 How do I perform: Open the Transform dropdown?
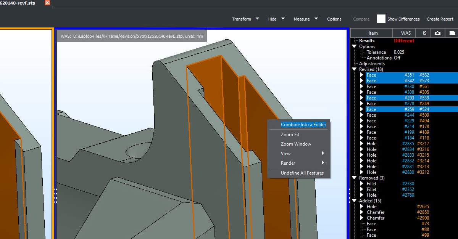tap(245, 18)
